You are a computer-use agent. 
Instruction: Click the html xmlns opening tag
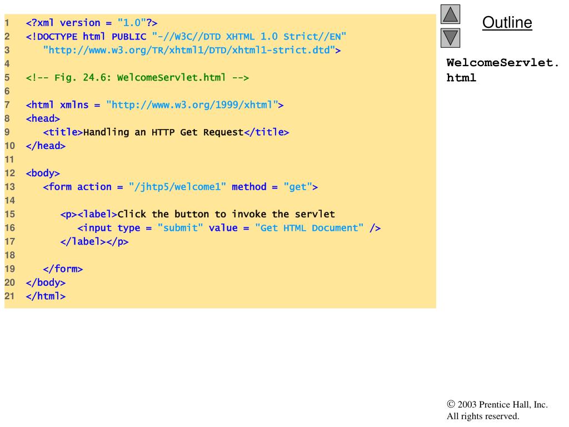click(x=154, y=105)
